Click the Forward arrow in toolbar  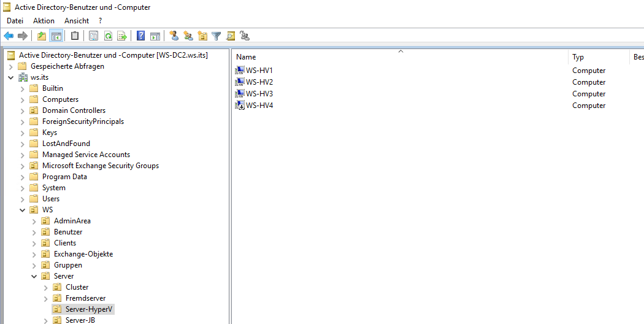[23, 36]
